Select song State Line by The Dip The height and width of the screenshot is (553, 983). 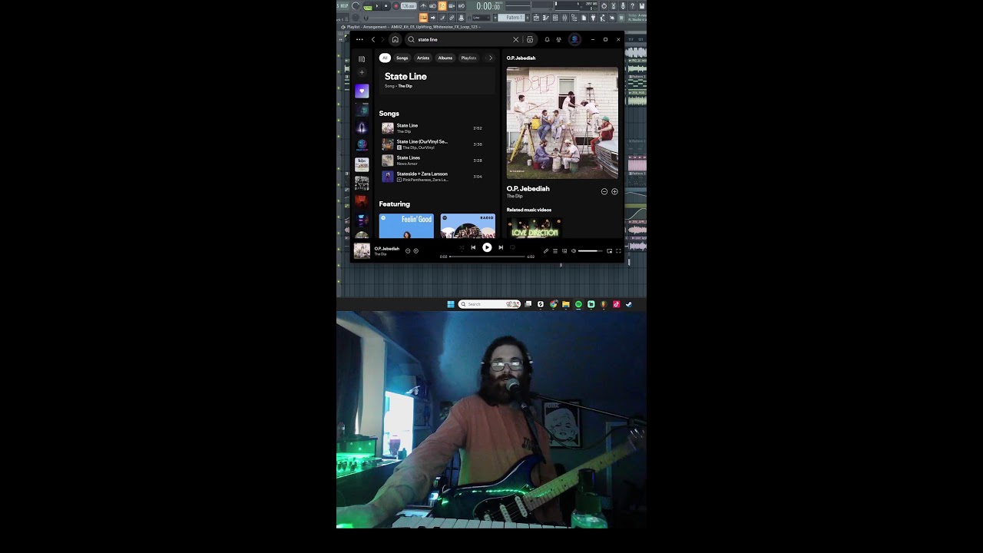[437, 128]
